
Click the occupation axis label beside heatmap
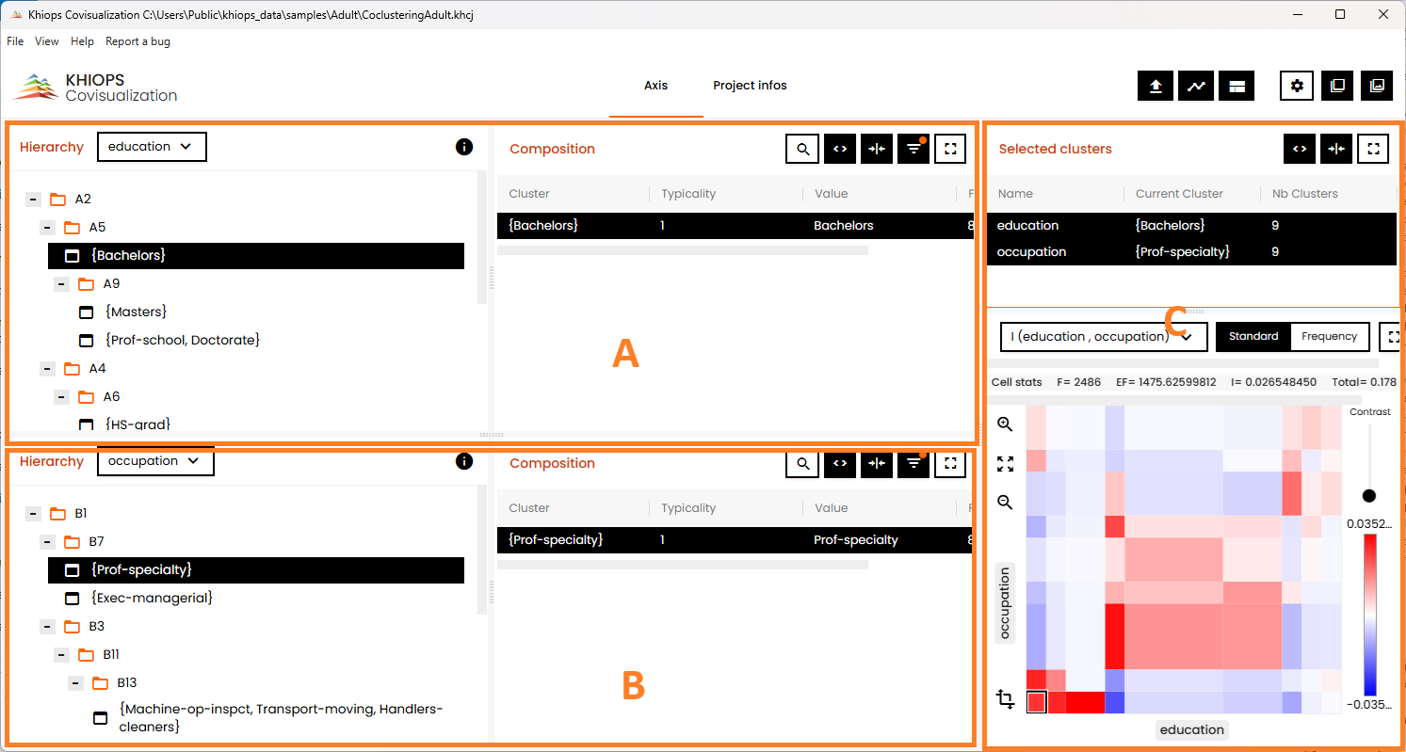1005,603
